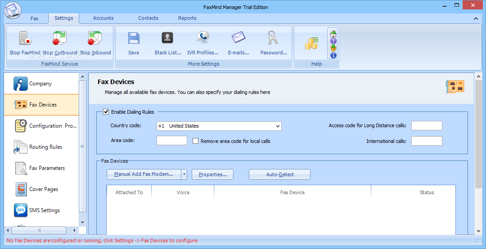Select Routing Rules in the sidebar
Viewport: 486px width, 249px height.
(41, 147)
